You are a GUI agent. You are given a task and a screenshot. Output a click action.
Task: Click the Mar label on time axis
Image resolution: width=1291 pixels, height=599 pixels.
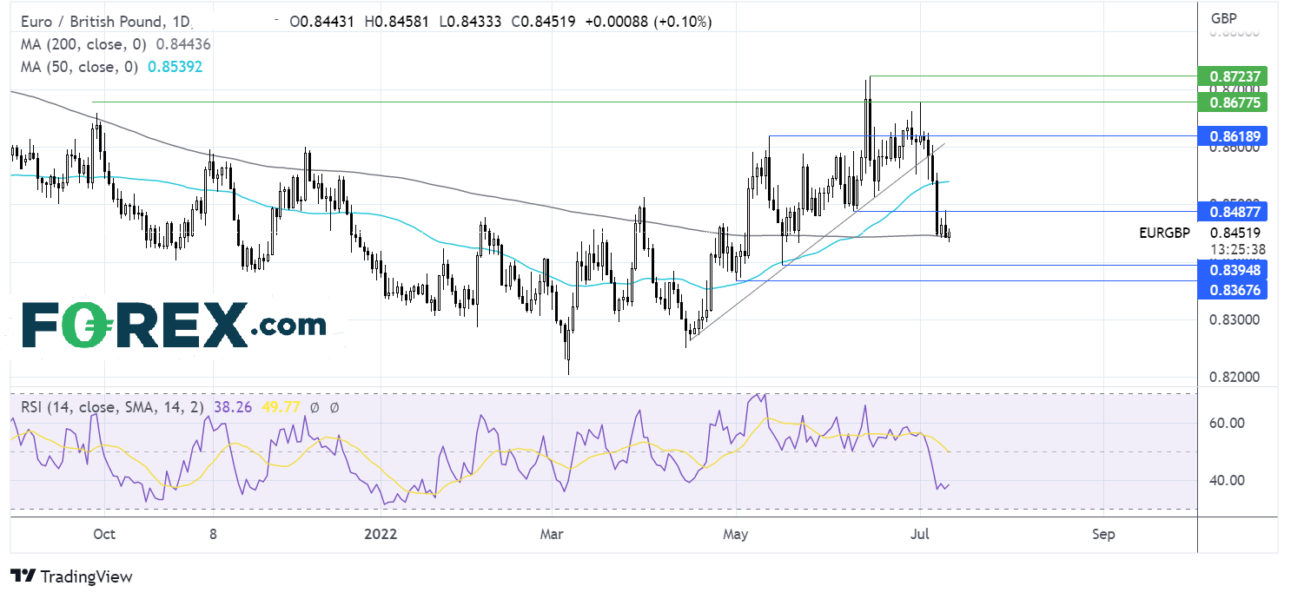point(552,534)
